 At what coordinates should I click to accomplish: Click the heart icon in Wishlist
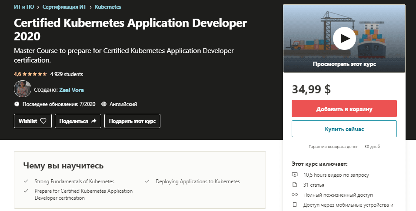click(x=43, y=121)
